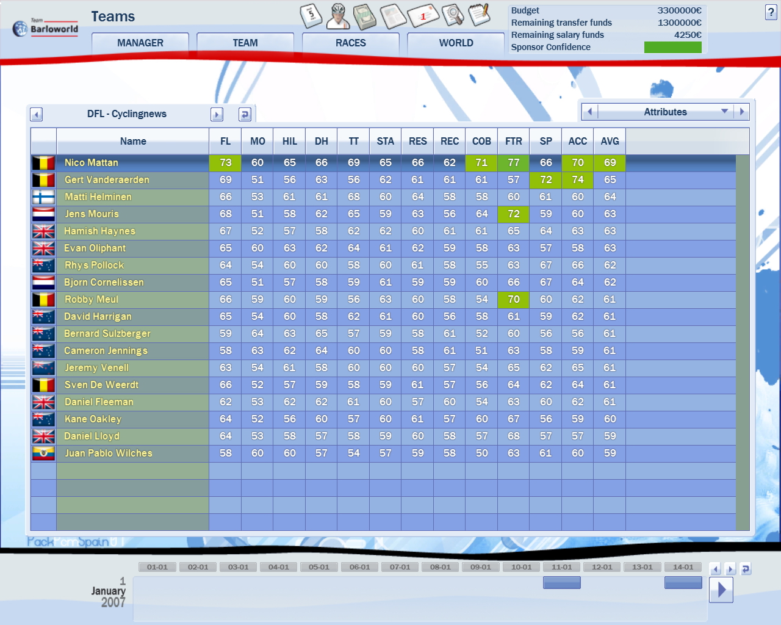Click the help question mark icon
The height and width of the screenshot is (625, 781).
click(x=771, y=13)
